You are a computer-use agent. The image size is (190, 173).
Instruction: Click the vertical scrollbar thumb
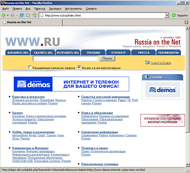click(x=187, y=81)
